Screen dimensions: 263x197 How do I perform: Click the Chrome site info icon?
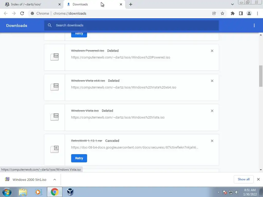click(x=32, y=13)
